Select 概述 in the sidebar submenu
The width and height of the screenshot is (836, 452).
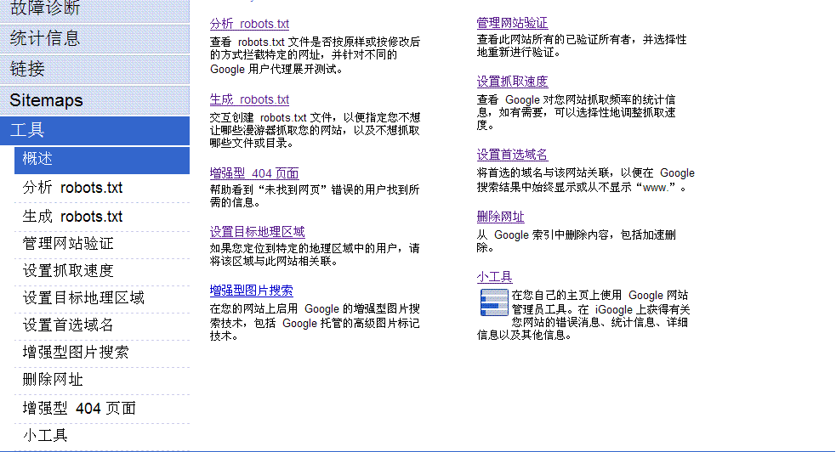102,160
